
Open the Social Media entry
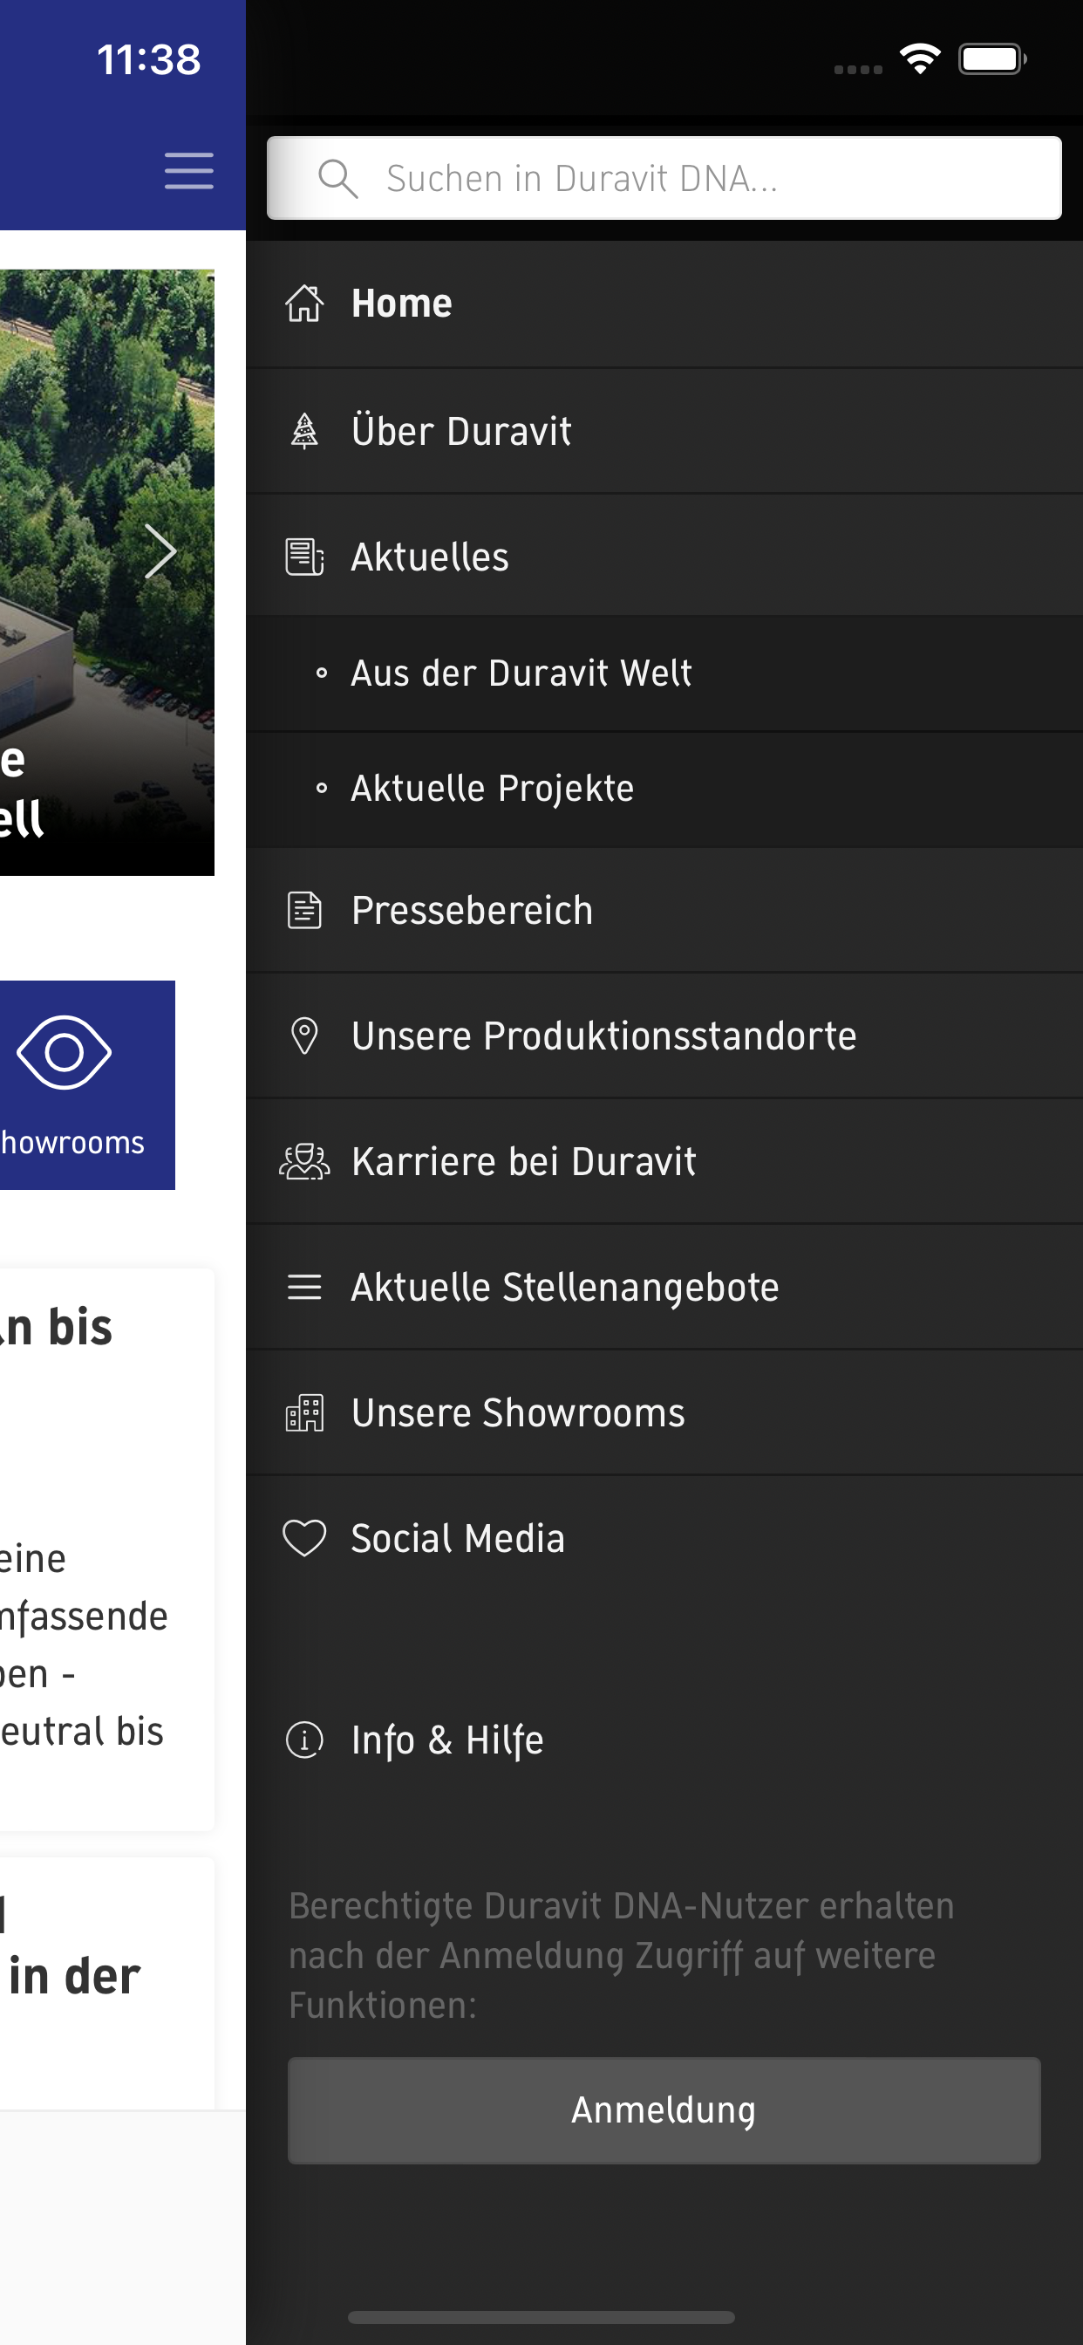click(664, 1538)
